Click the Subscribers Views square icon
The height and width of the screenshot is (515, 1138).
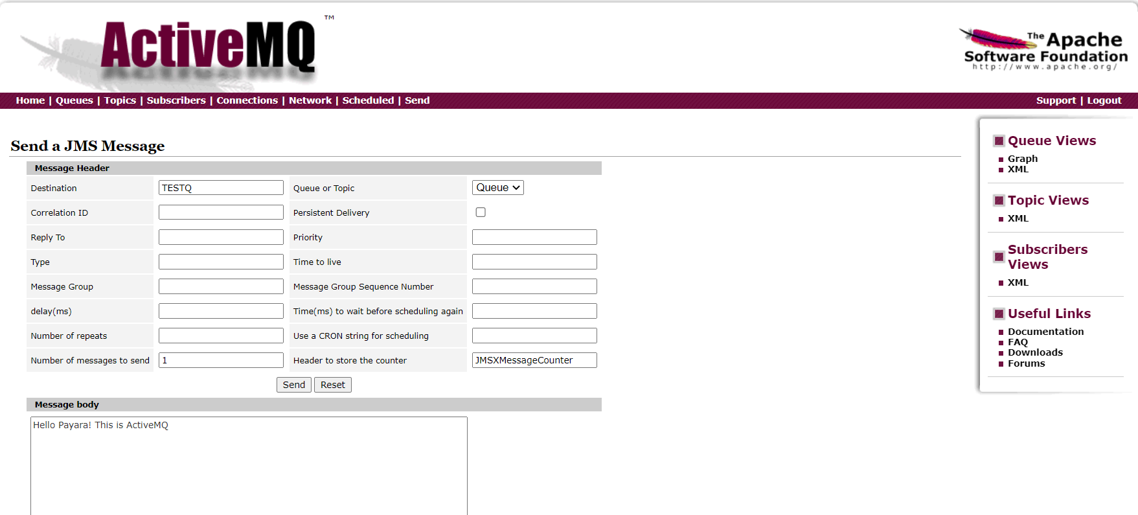pyautogui.click(x=999, y=257)
